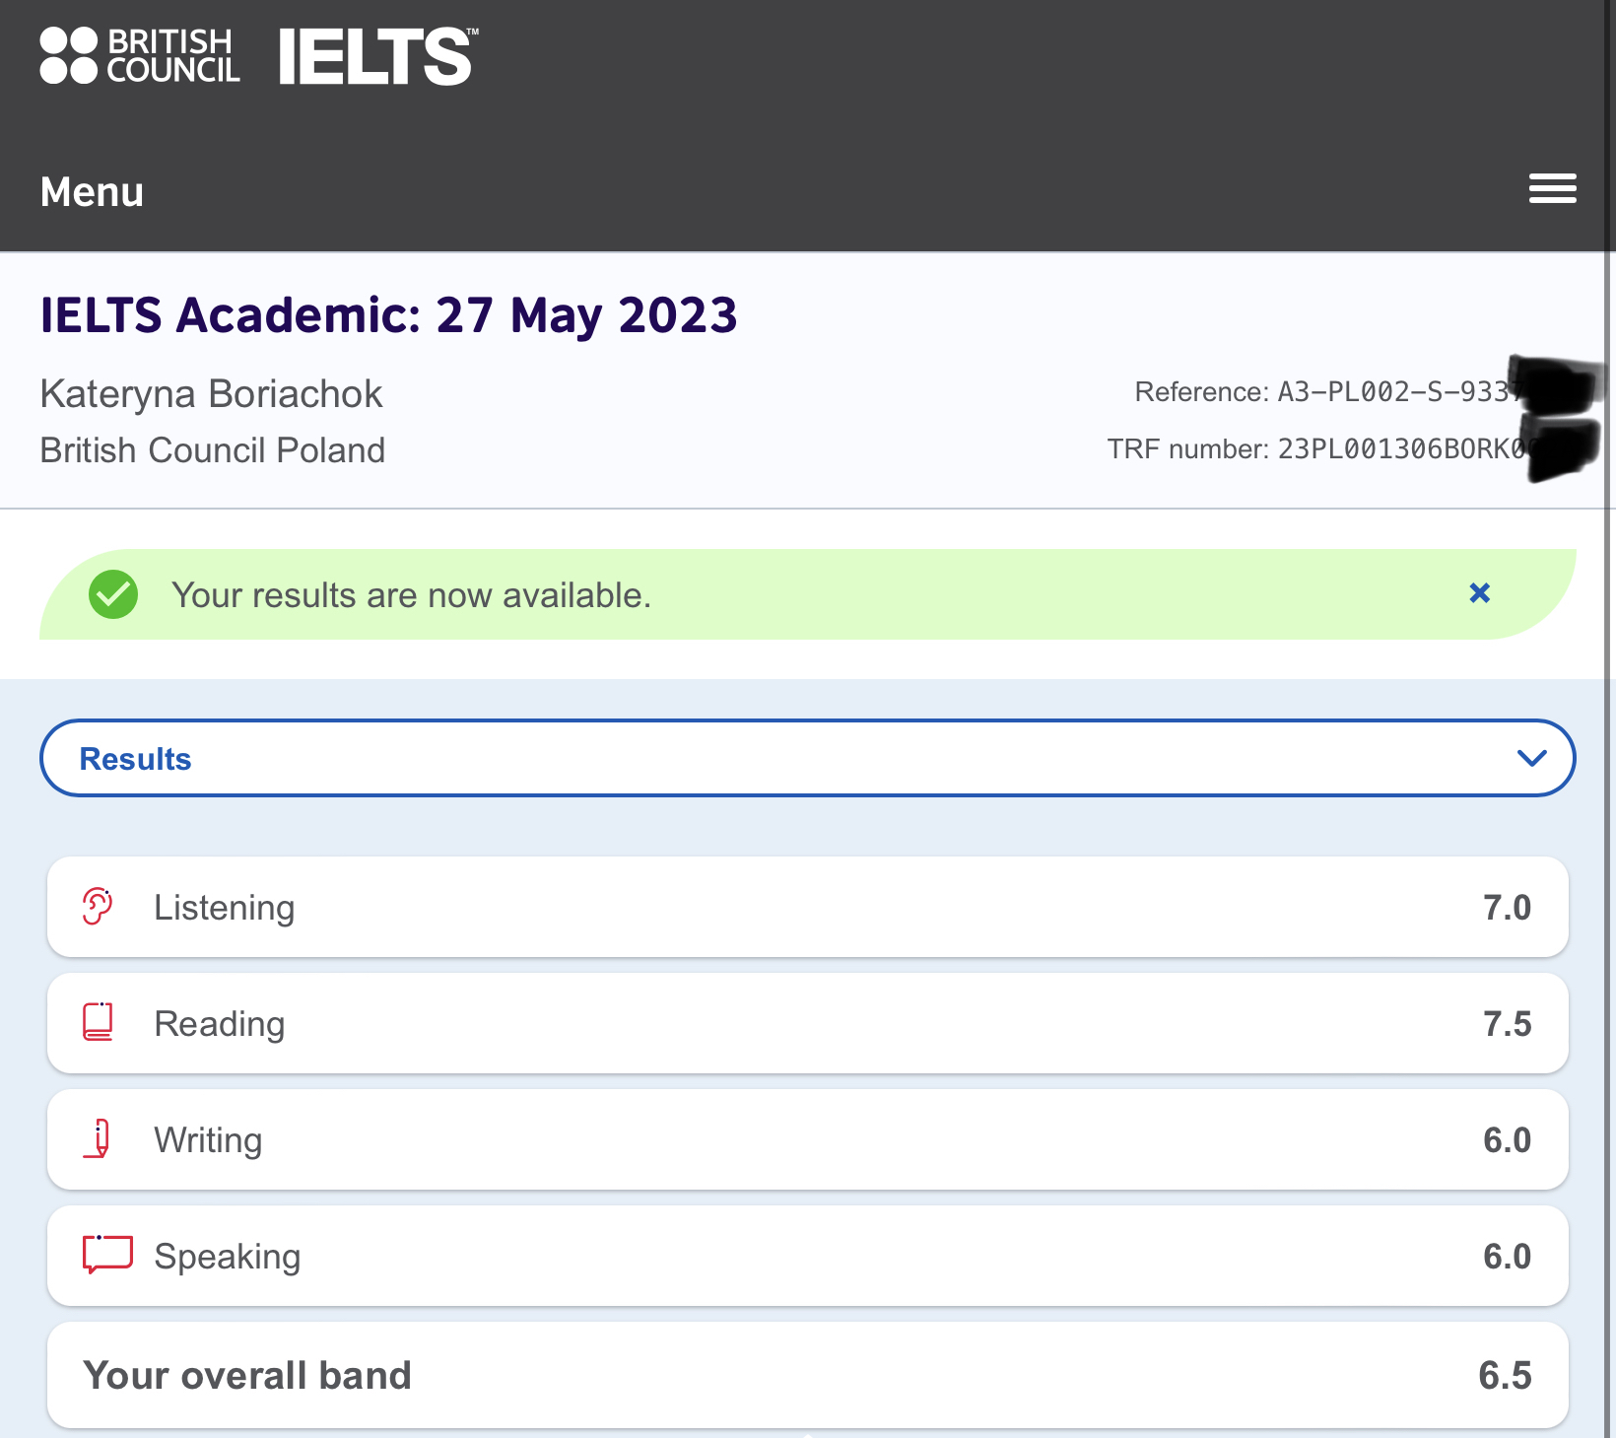Open the hamburger menu icon
This screenshot has height=1438, width=1616.
pos(1552,188)
